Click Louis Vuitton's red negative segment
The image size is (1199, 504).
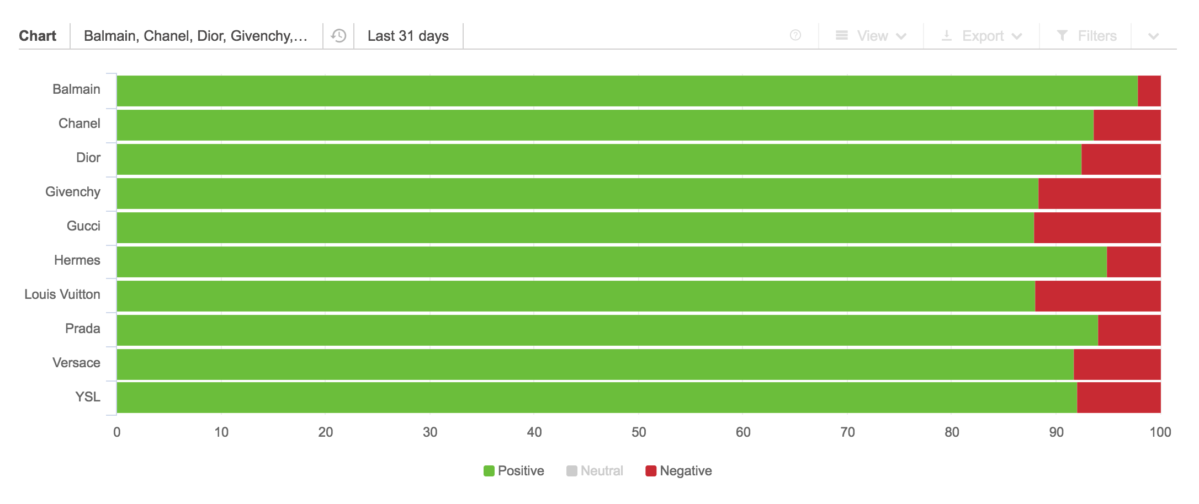(1098, 296)
